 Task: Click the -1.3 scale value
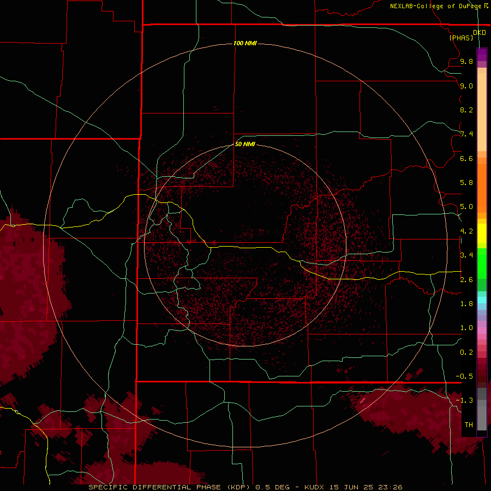[464, 400]
